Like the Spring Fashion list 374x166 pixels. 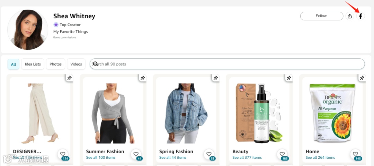(209, 154)
